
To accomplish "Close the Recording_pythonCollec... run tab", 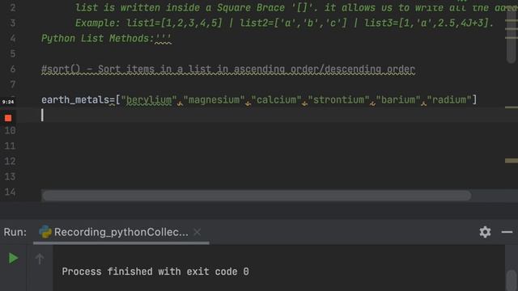I will tap(197, 232).
